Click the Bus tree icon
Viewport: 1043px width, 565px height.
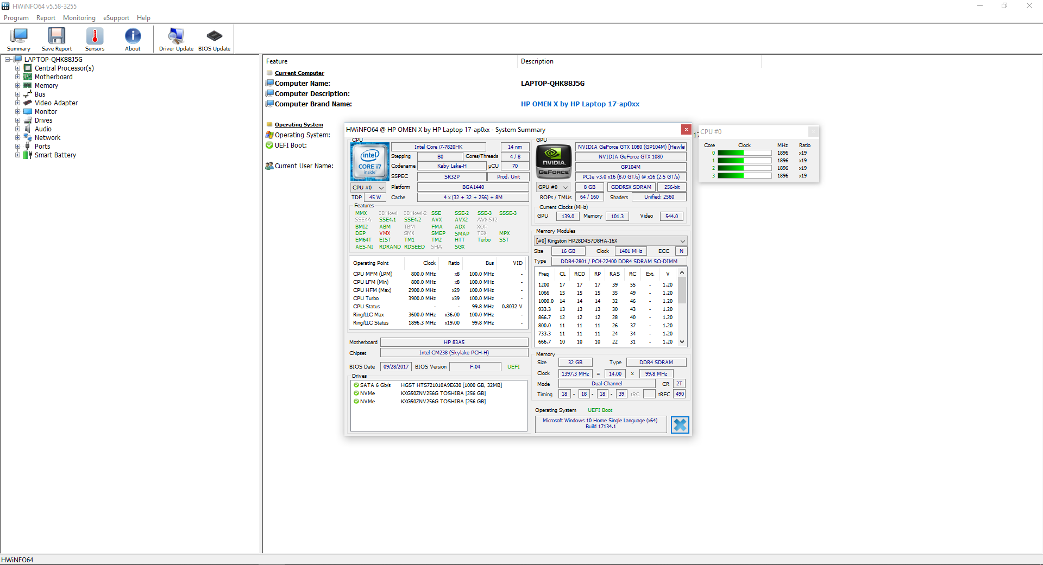(28, 94)
